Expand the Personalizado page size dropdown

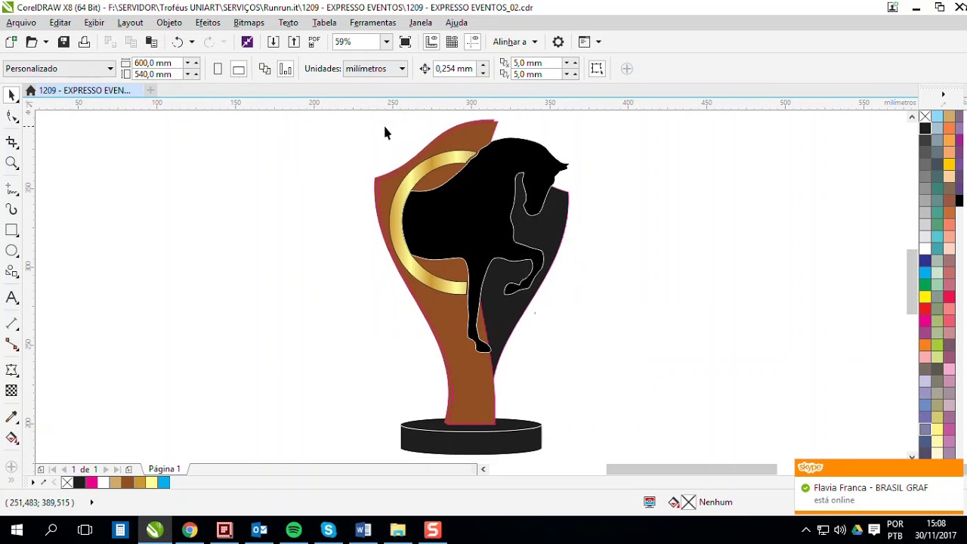click(110, 69)
